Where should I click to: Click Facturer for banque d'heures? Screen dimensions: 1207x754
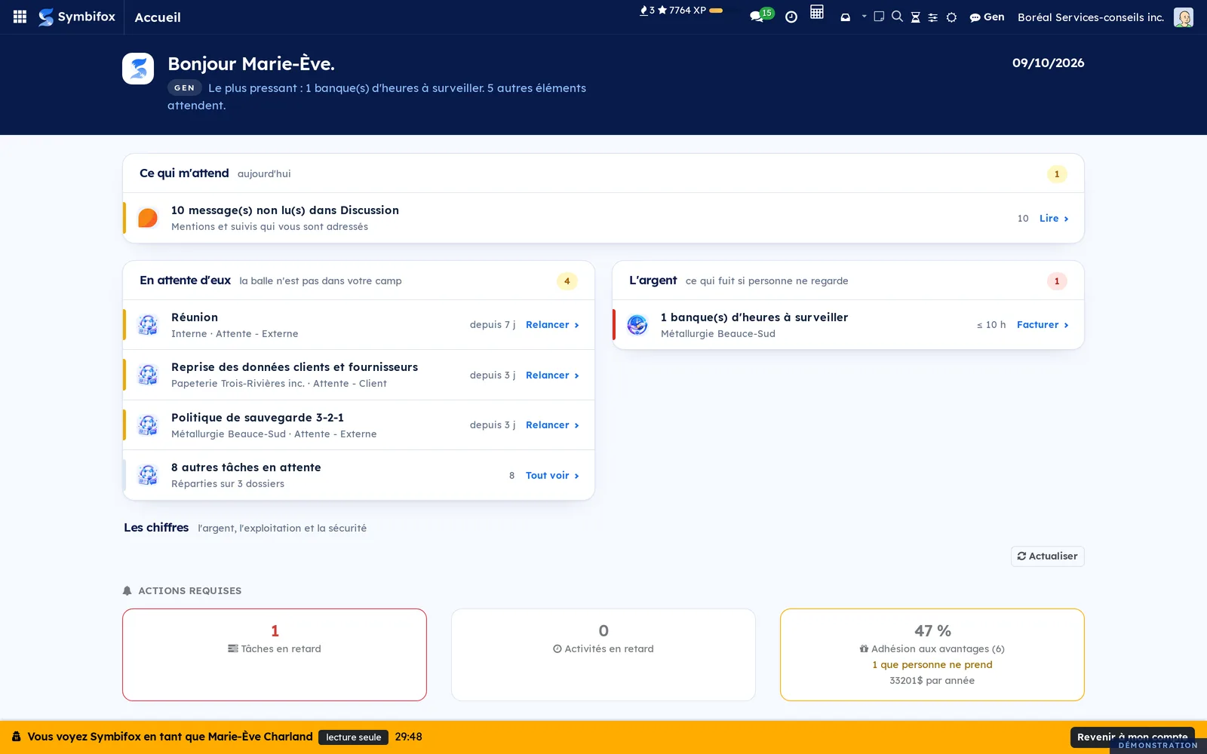(x=1043, y=325)
